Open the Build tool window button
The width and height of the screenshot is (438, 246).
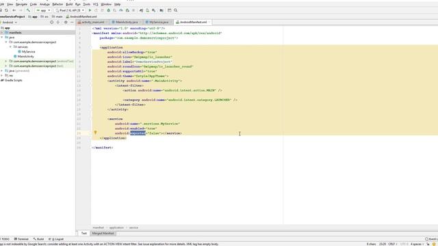click(x=38, y=239)
